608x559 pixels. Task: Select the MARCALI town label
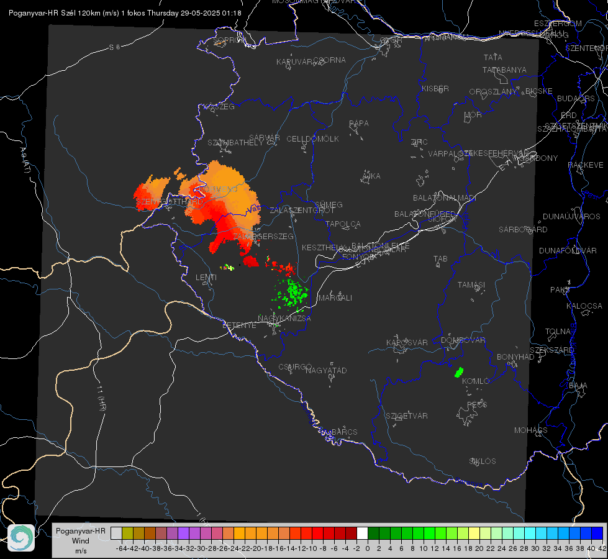click(335, 298)
